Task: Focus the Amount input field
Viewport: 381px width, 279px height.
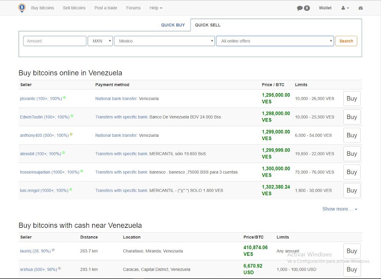Action: click(55, 41)
